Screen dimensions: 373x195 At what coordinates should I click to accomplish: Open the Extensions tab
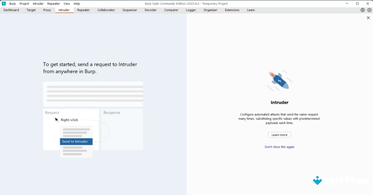point(232,10)
